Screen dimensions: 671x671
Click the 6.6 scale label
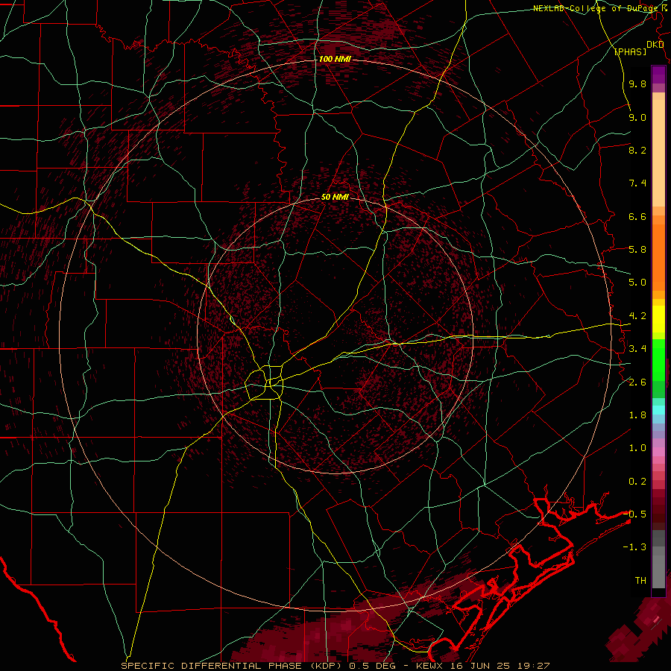[x=637, y=216]
